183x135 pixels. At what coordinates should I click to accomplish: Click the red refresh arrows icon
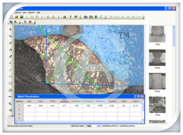tap(59, 17)
